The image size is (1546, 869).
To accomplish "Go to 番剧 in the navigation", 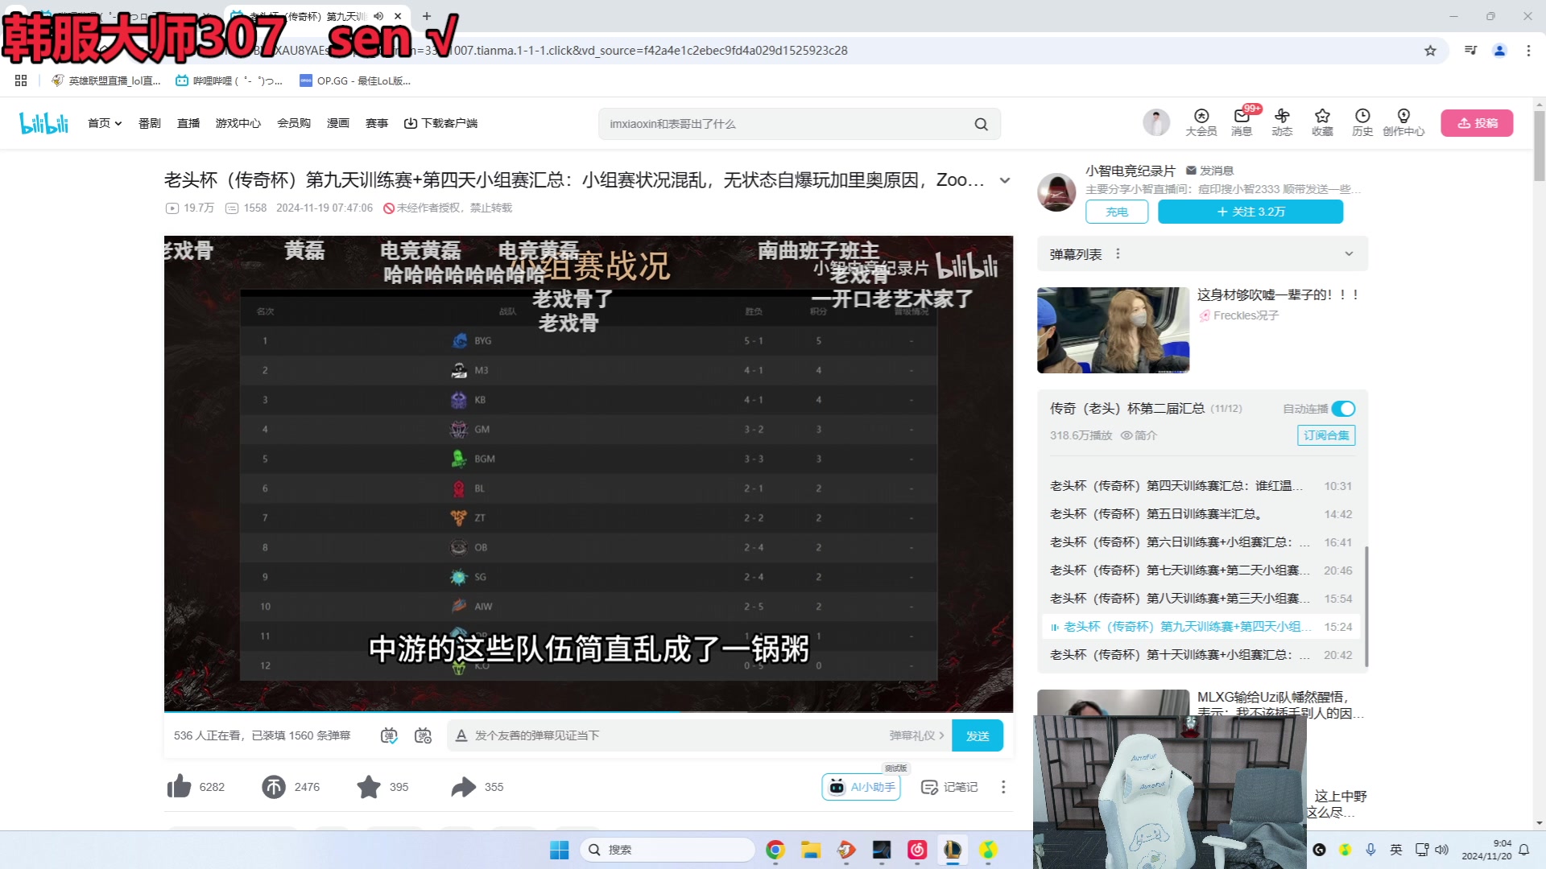I will point(150,123).
